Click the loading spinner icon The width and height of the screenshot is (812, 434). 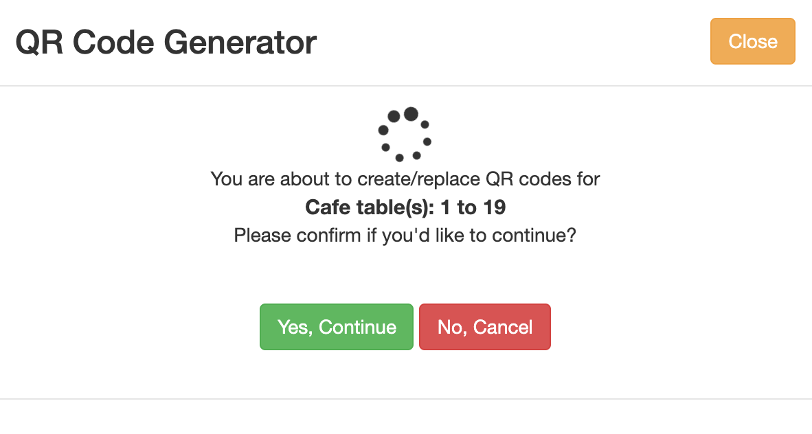pyautogui.click(x=405, y=135)
